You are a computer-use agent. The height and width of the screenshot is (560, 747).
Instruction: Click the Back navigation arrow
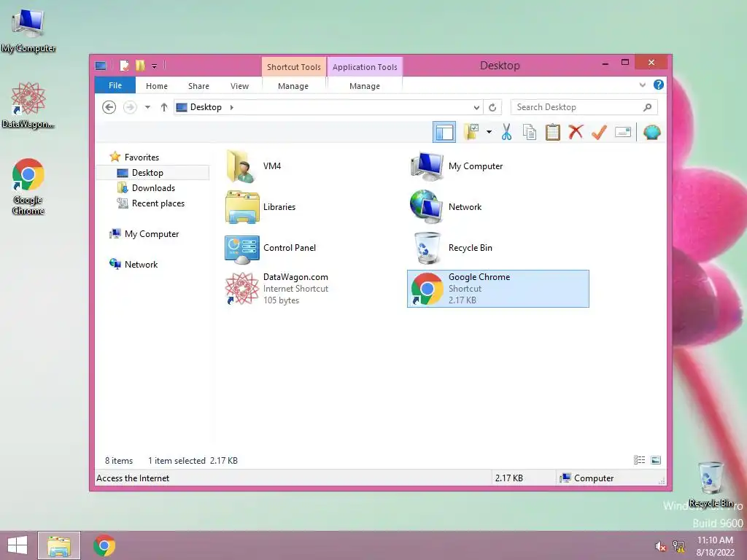[109, 107]
